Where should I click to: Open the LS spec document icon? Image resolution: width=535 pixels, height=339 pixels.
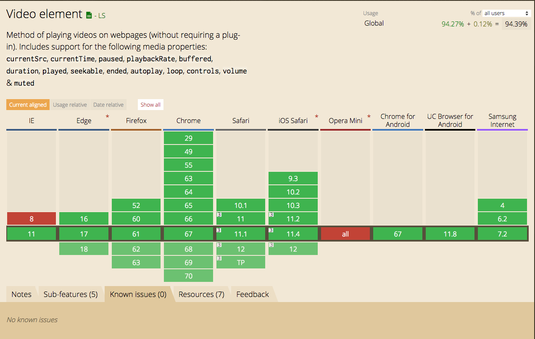[89, 15]
